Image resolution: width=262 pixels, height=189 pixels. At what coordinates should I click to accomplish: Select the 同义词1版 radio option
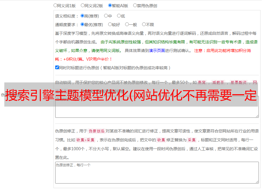55,5
